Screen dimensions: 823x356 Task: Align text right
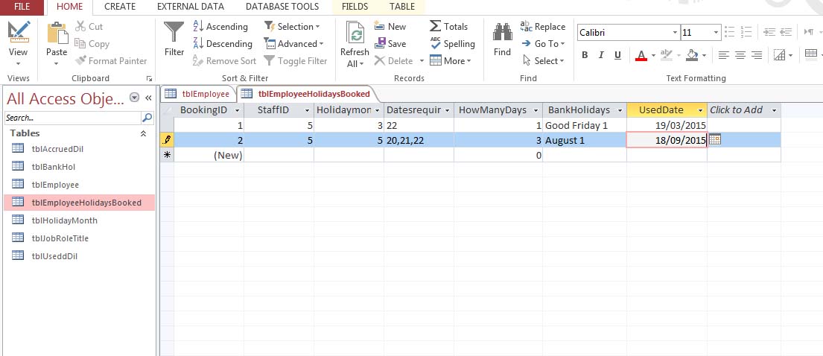[x=757, y=55]
